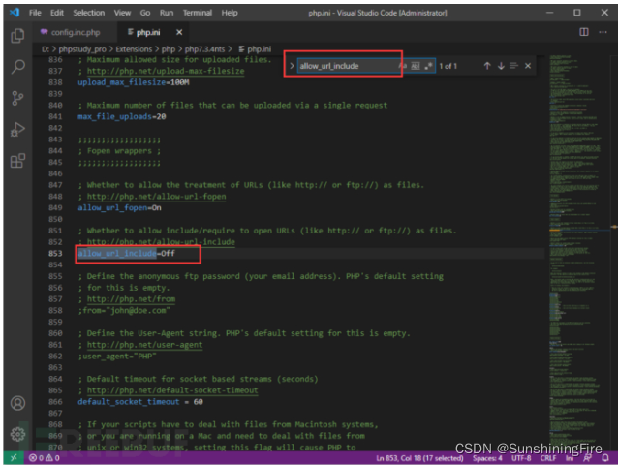
Task: Open the remote window indicator
Action: pyautogui.click(x=14, y=457)
